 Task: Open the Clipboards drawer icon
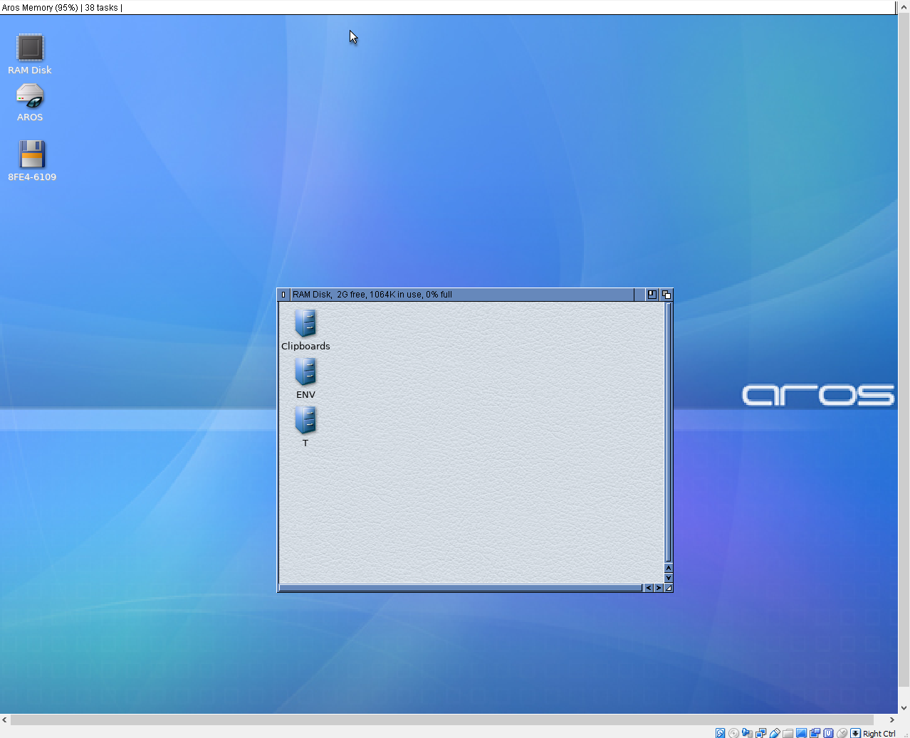[x=305, y=330]
